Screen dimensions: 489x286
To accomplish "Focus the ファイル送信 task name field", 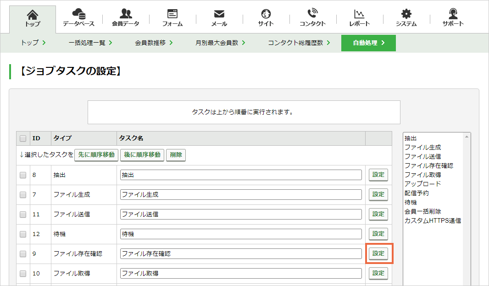I will tap(241, 214).
